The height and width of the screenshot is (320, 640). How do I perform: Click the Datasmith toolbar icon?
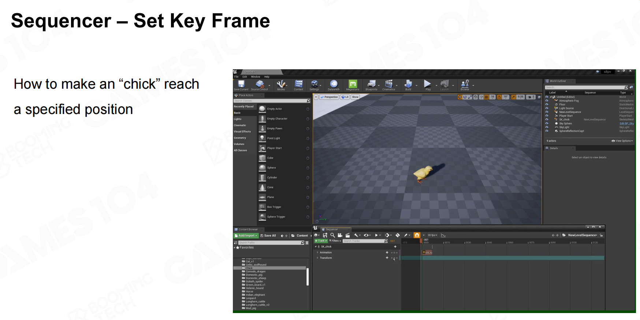tap(334, 85)
